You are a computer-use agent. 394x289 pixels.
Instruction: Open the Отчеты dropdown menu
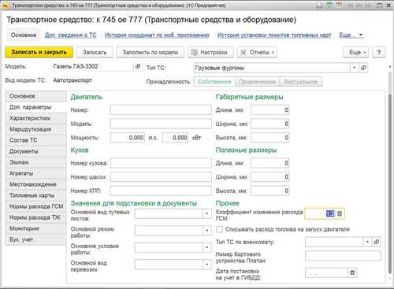coord(257,52)
